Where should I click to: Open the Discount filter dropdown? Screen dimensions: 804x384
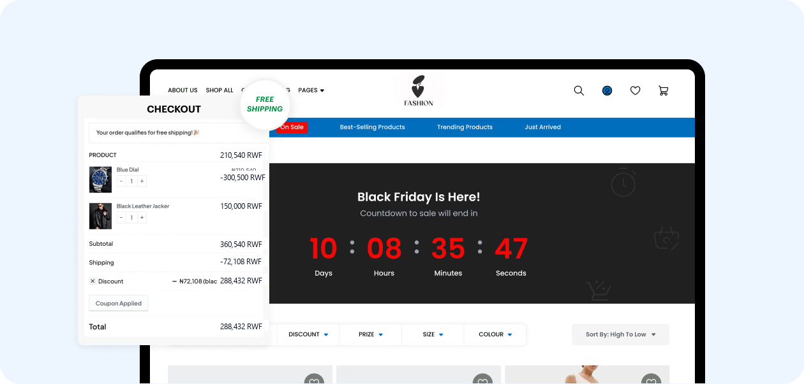tap(308, 334)
